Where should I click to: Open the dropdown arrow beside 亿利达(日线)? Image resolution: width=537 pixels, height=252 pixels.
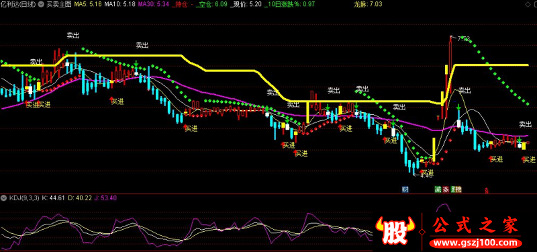click(42, 5)
